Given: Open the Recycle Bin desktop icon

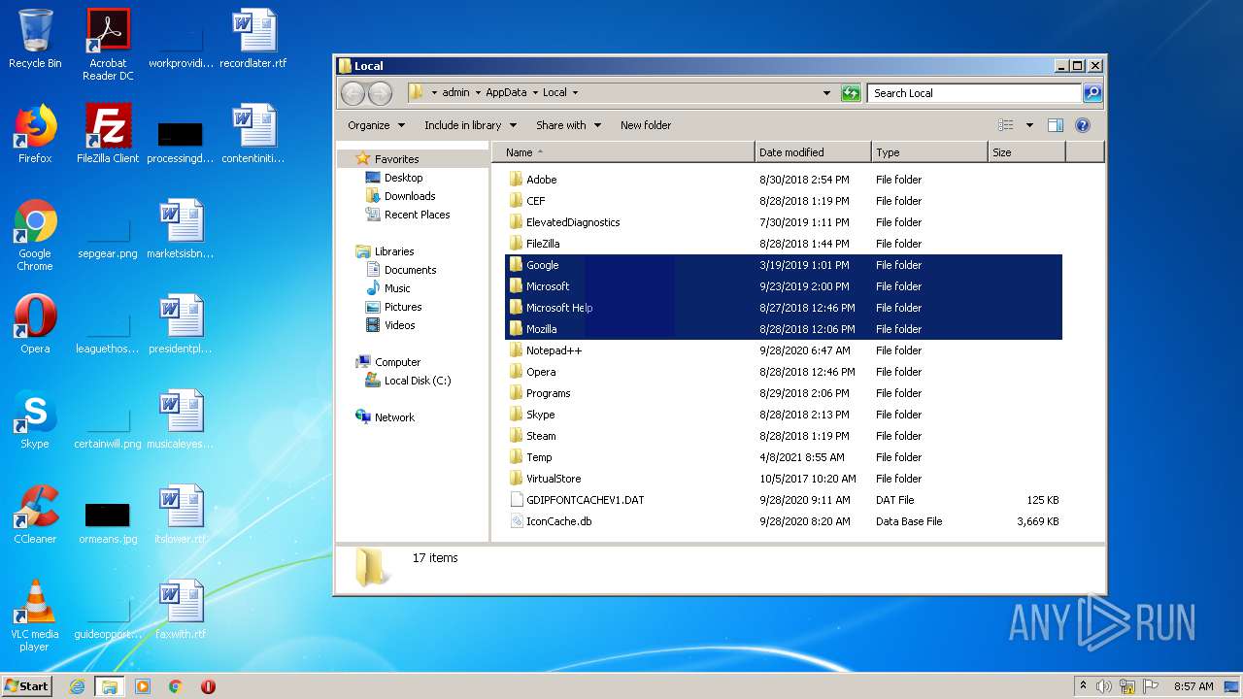Looking at the screenshot, I should point(35,39).
